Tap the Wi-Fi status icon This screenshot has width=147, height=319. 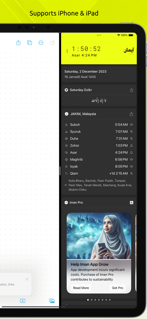coord(119,35)
